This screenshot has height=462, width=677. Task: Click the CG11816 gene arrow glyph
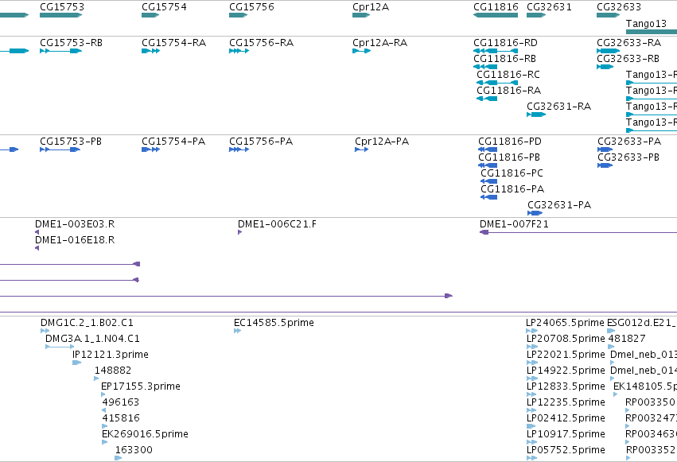coord(496,15)
